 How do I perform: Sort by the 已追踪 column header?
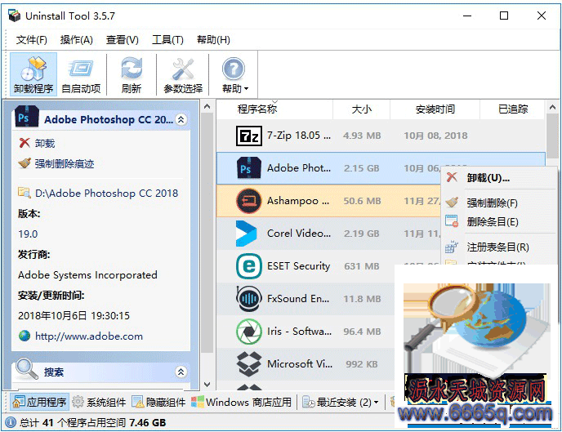tap(512, 109)
